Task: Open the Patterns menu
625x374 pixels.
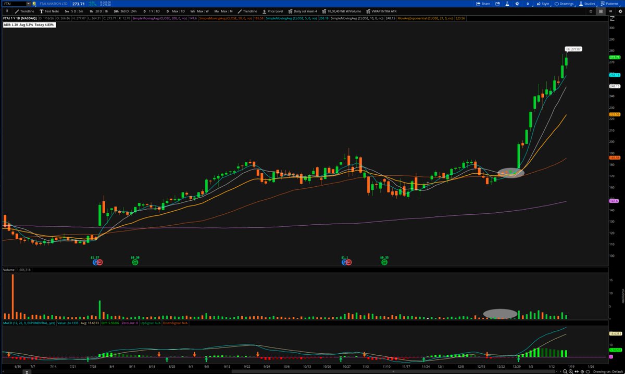Action: (609, 4)
